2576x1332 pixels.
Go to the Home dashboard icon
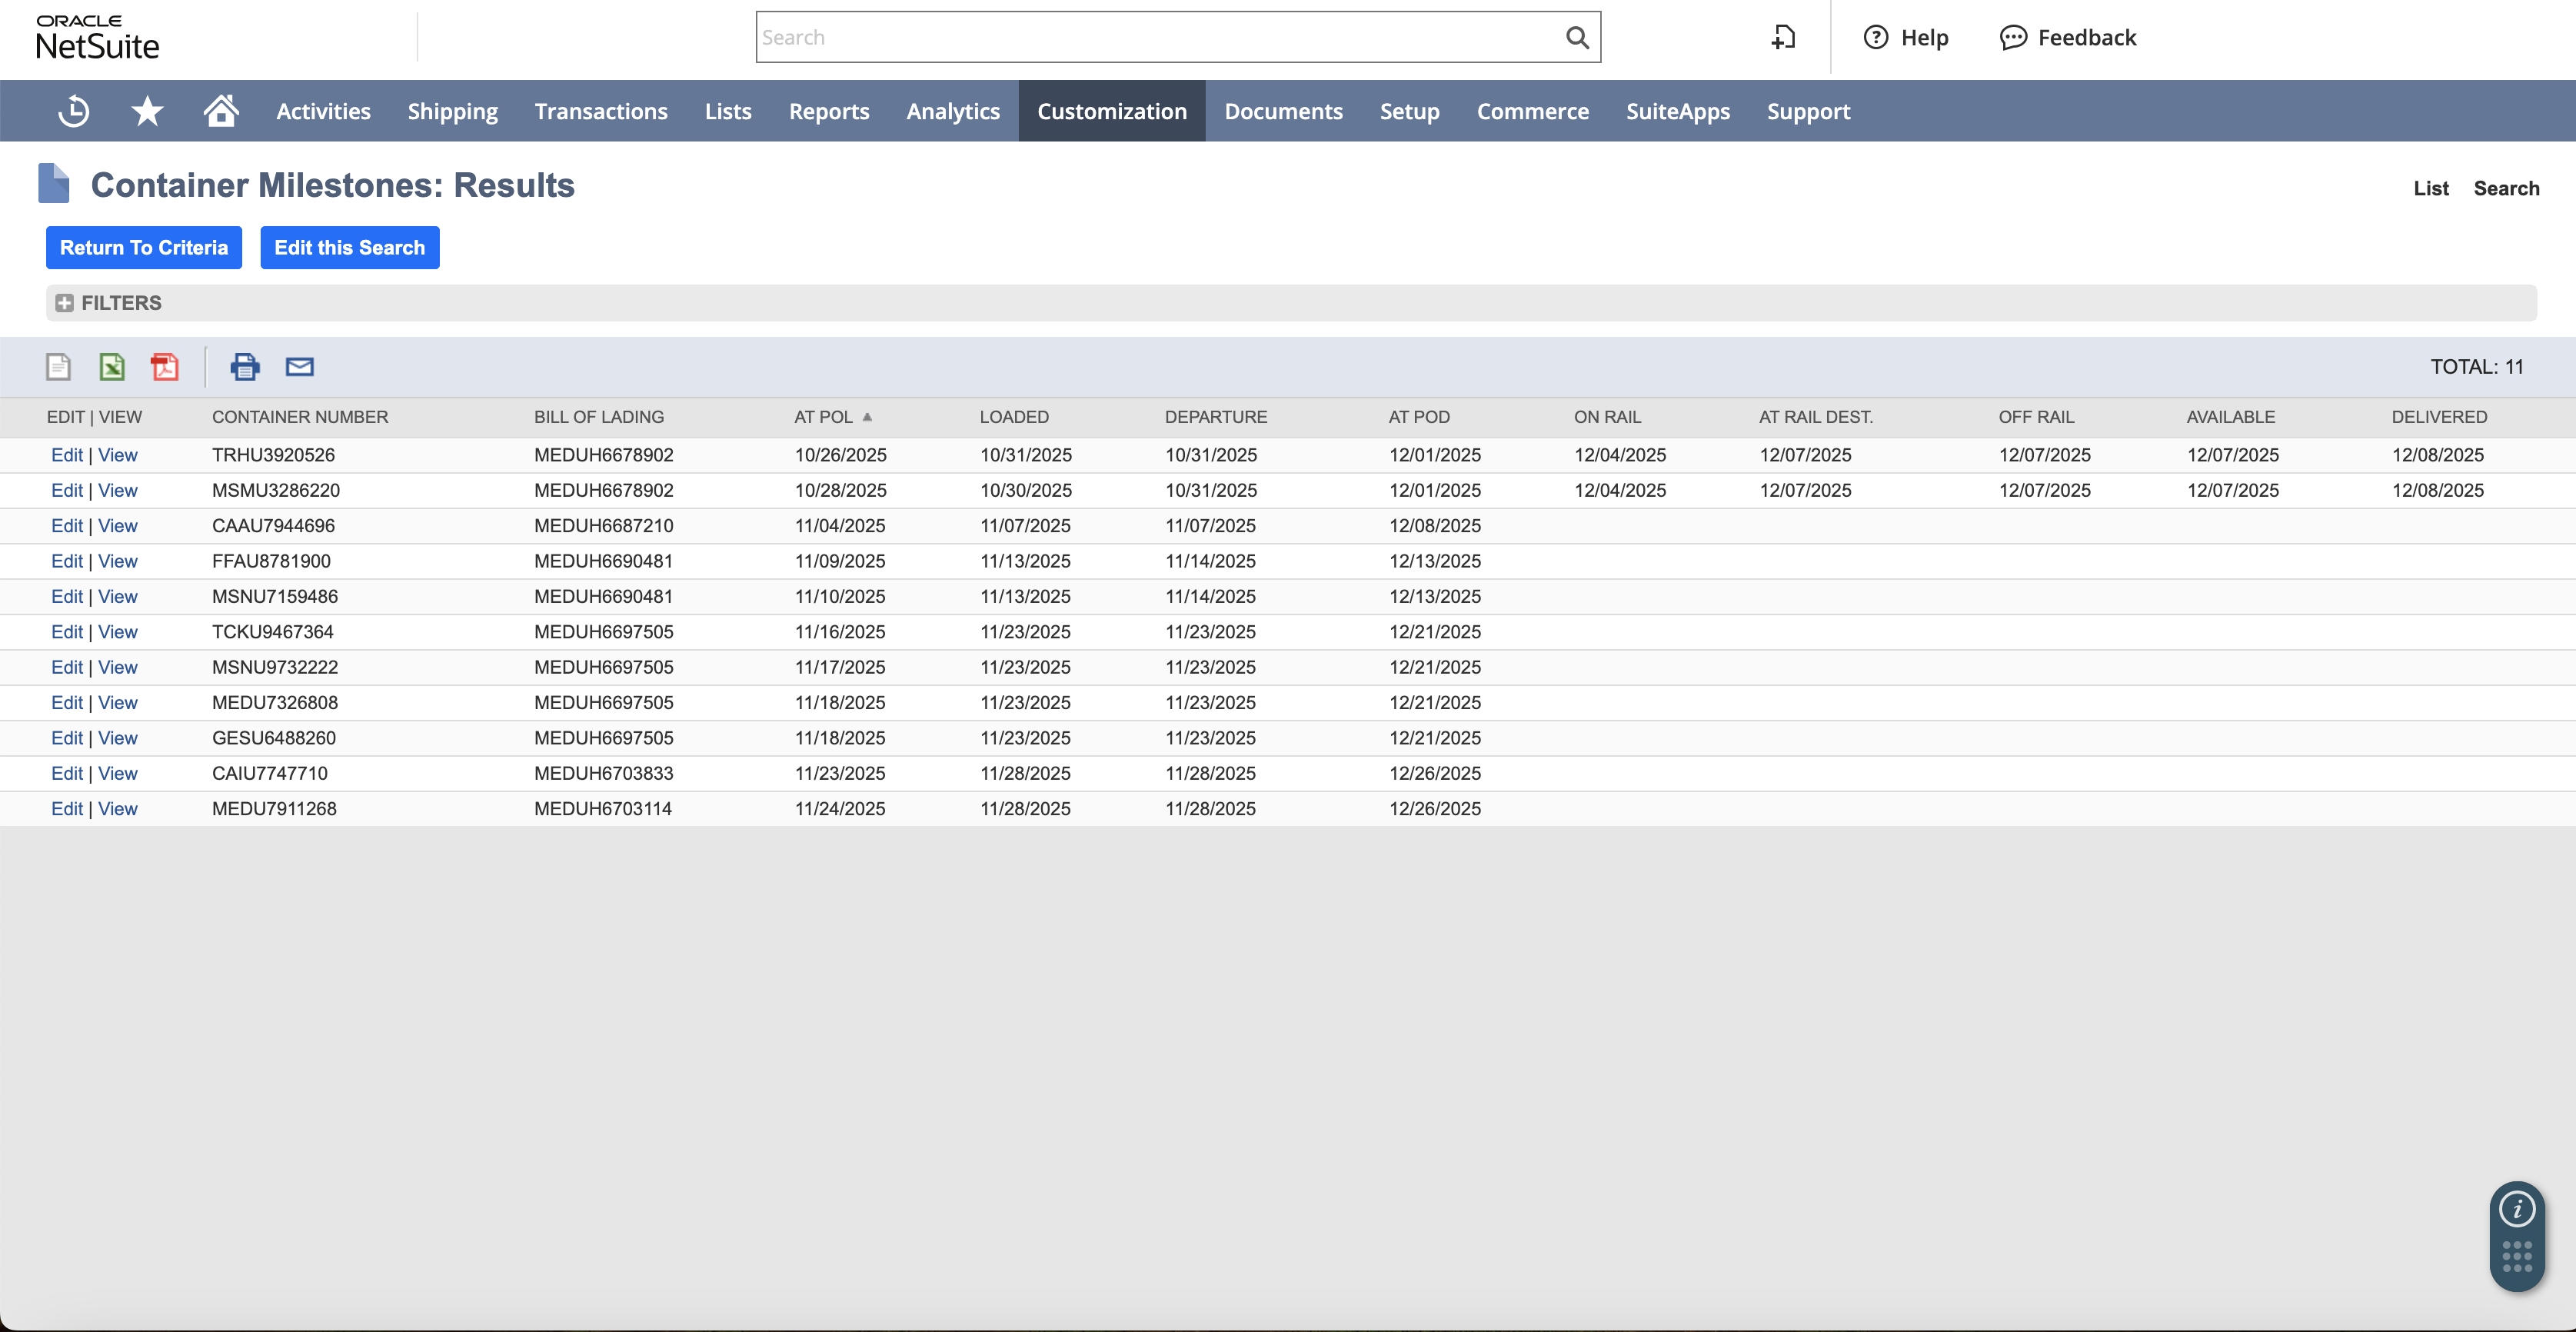pyautogui.click(x=221, y=111)
